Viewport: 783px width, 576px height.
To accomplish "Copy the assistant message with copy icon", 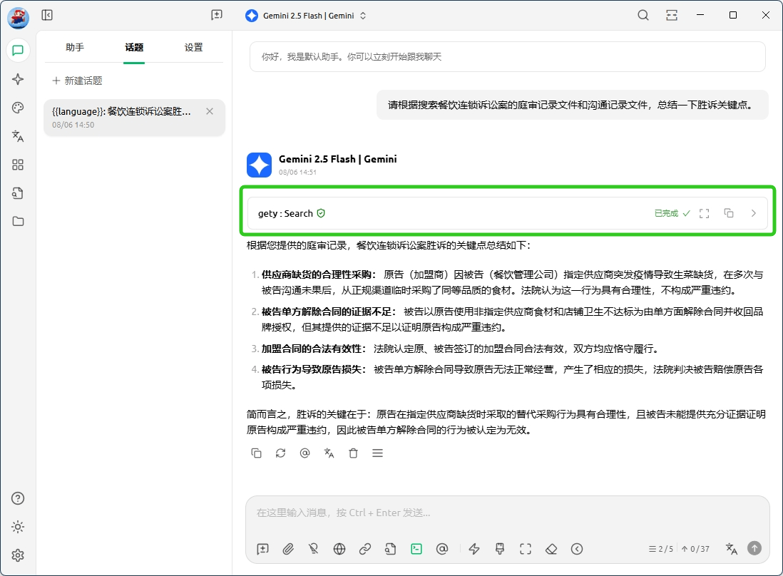I will [x=256, y=453].
